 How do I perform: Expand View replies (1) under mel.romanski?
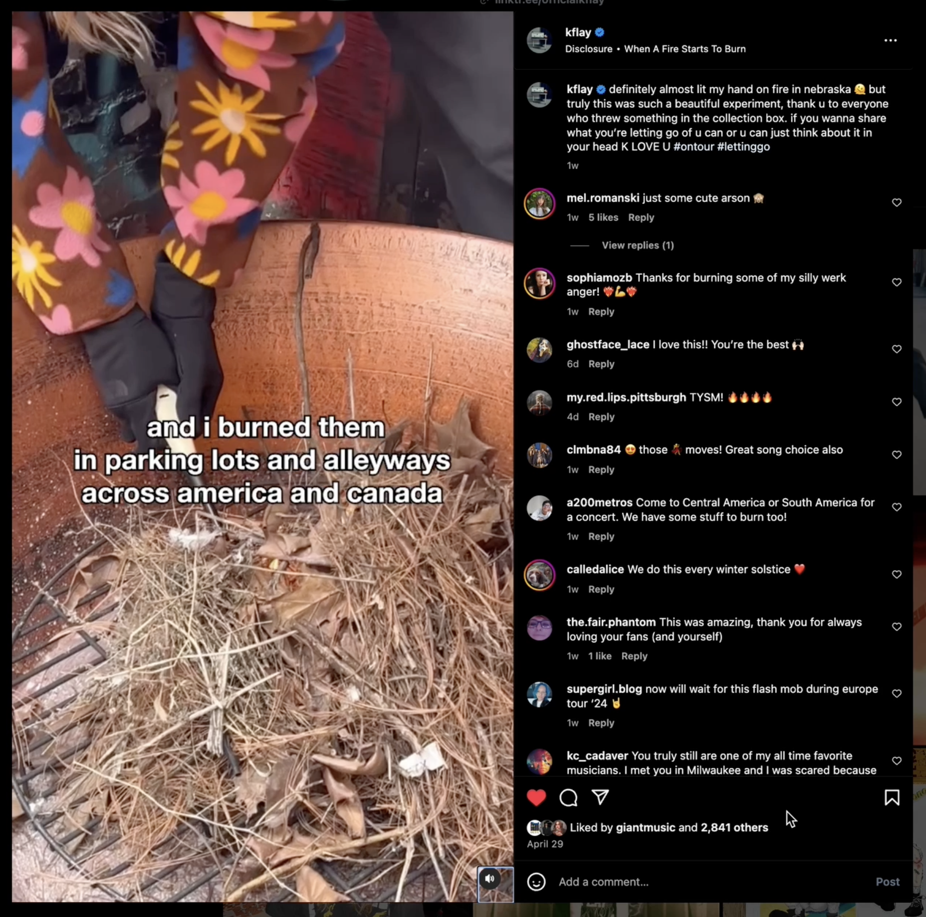click(x=638, y=245)
